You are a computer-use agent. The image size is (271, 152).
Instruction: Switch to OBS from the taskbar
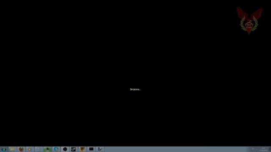[65, 149]
